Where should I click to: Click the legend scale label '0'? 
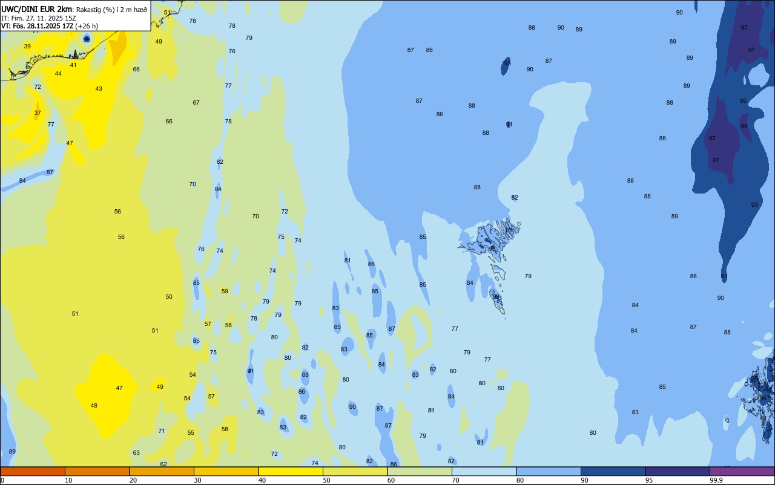click(x=2, y=480)
